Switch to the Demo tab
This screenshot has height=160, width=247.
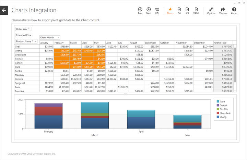coord(170,11)
